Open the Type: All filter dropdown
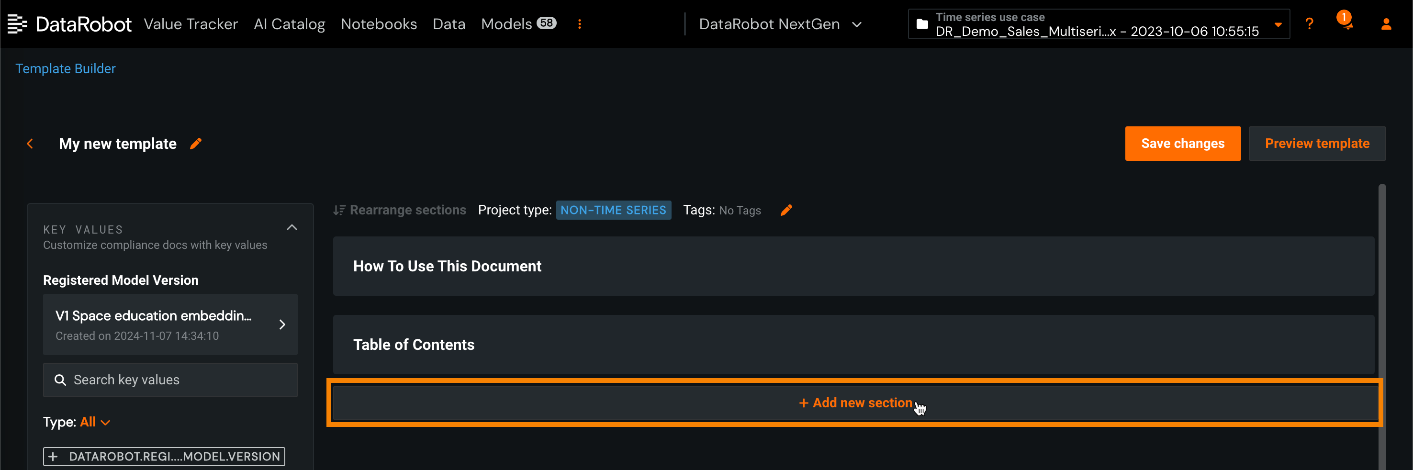Screen dimensions: 1413x470 pyautogui.click(x=95, y=422)
